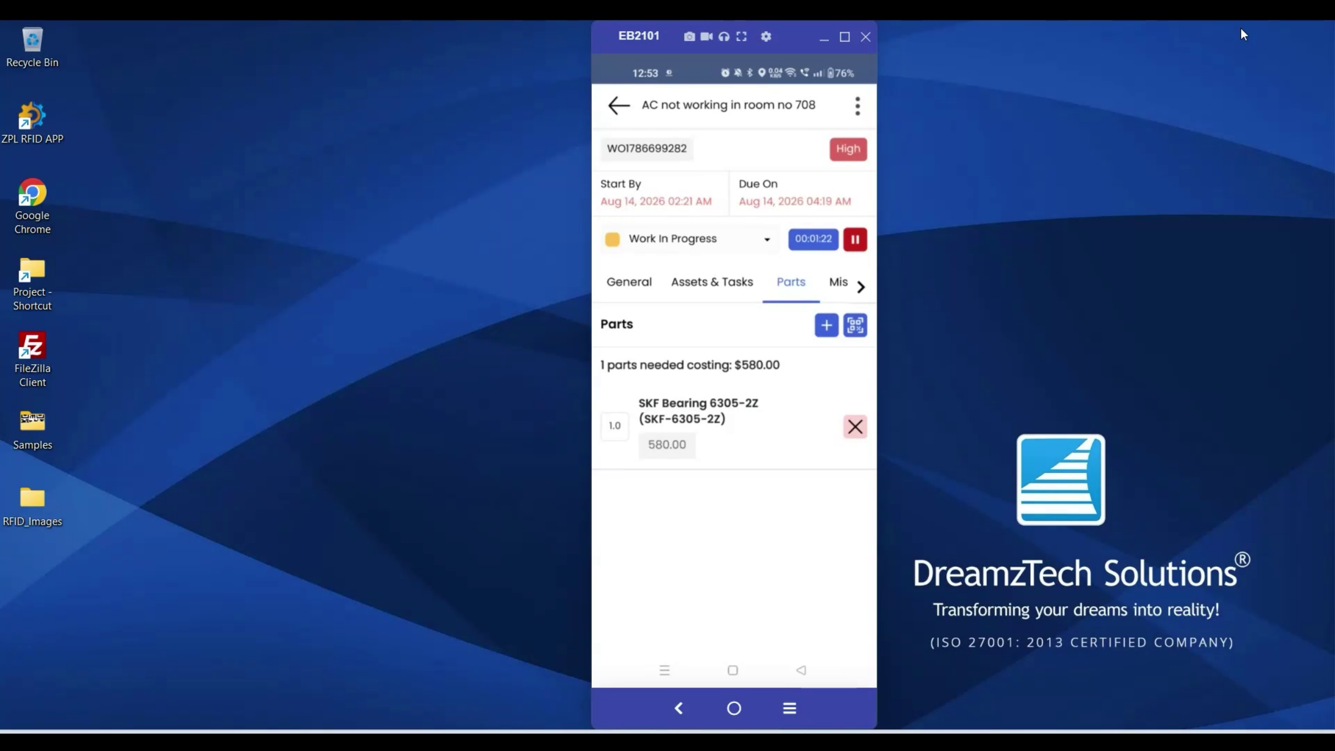The image size is (1335, 751).
Task: Select the Parts tab
Action: coord(791,282)
